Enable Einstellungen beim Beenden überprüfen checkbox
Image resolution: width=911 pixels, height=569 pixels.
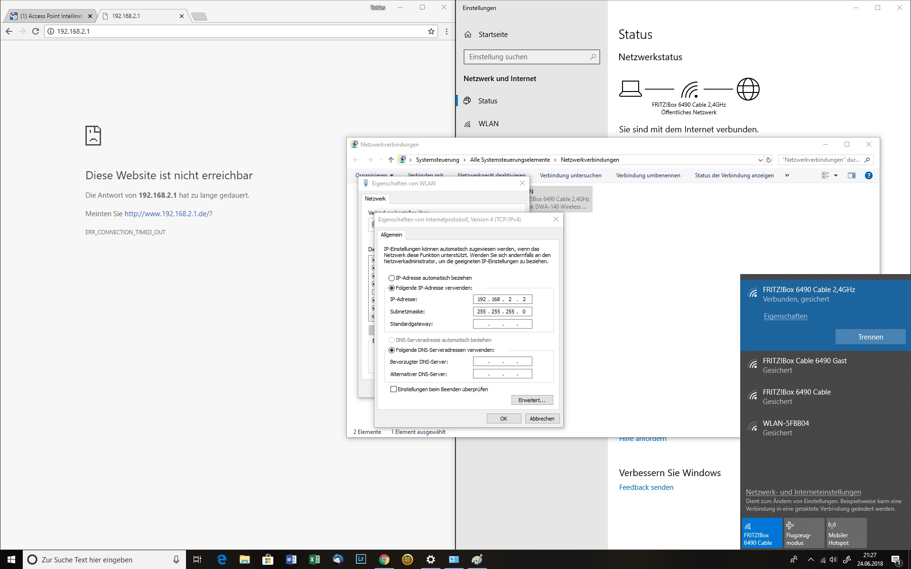tap(393, 389)
